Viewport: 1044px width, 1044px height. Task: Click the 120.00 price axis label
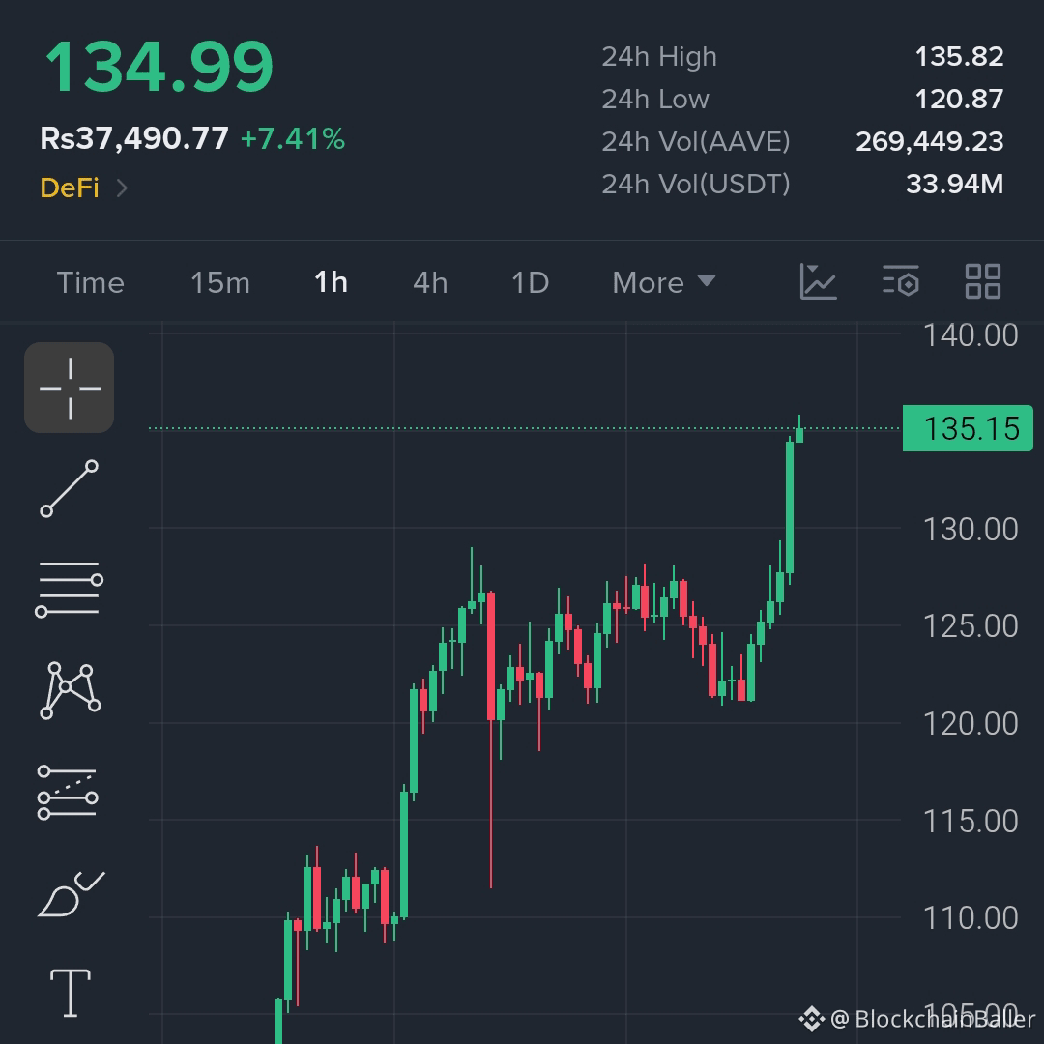(x=971, y=724)
